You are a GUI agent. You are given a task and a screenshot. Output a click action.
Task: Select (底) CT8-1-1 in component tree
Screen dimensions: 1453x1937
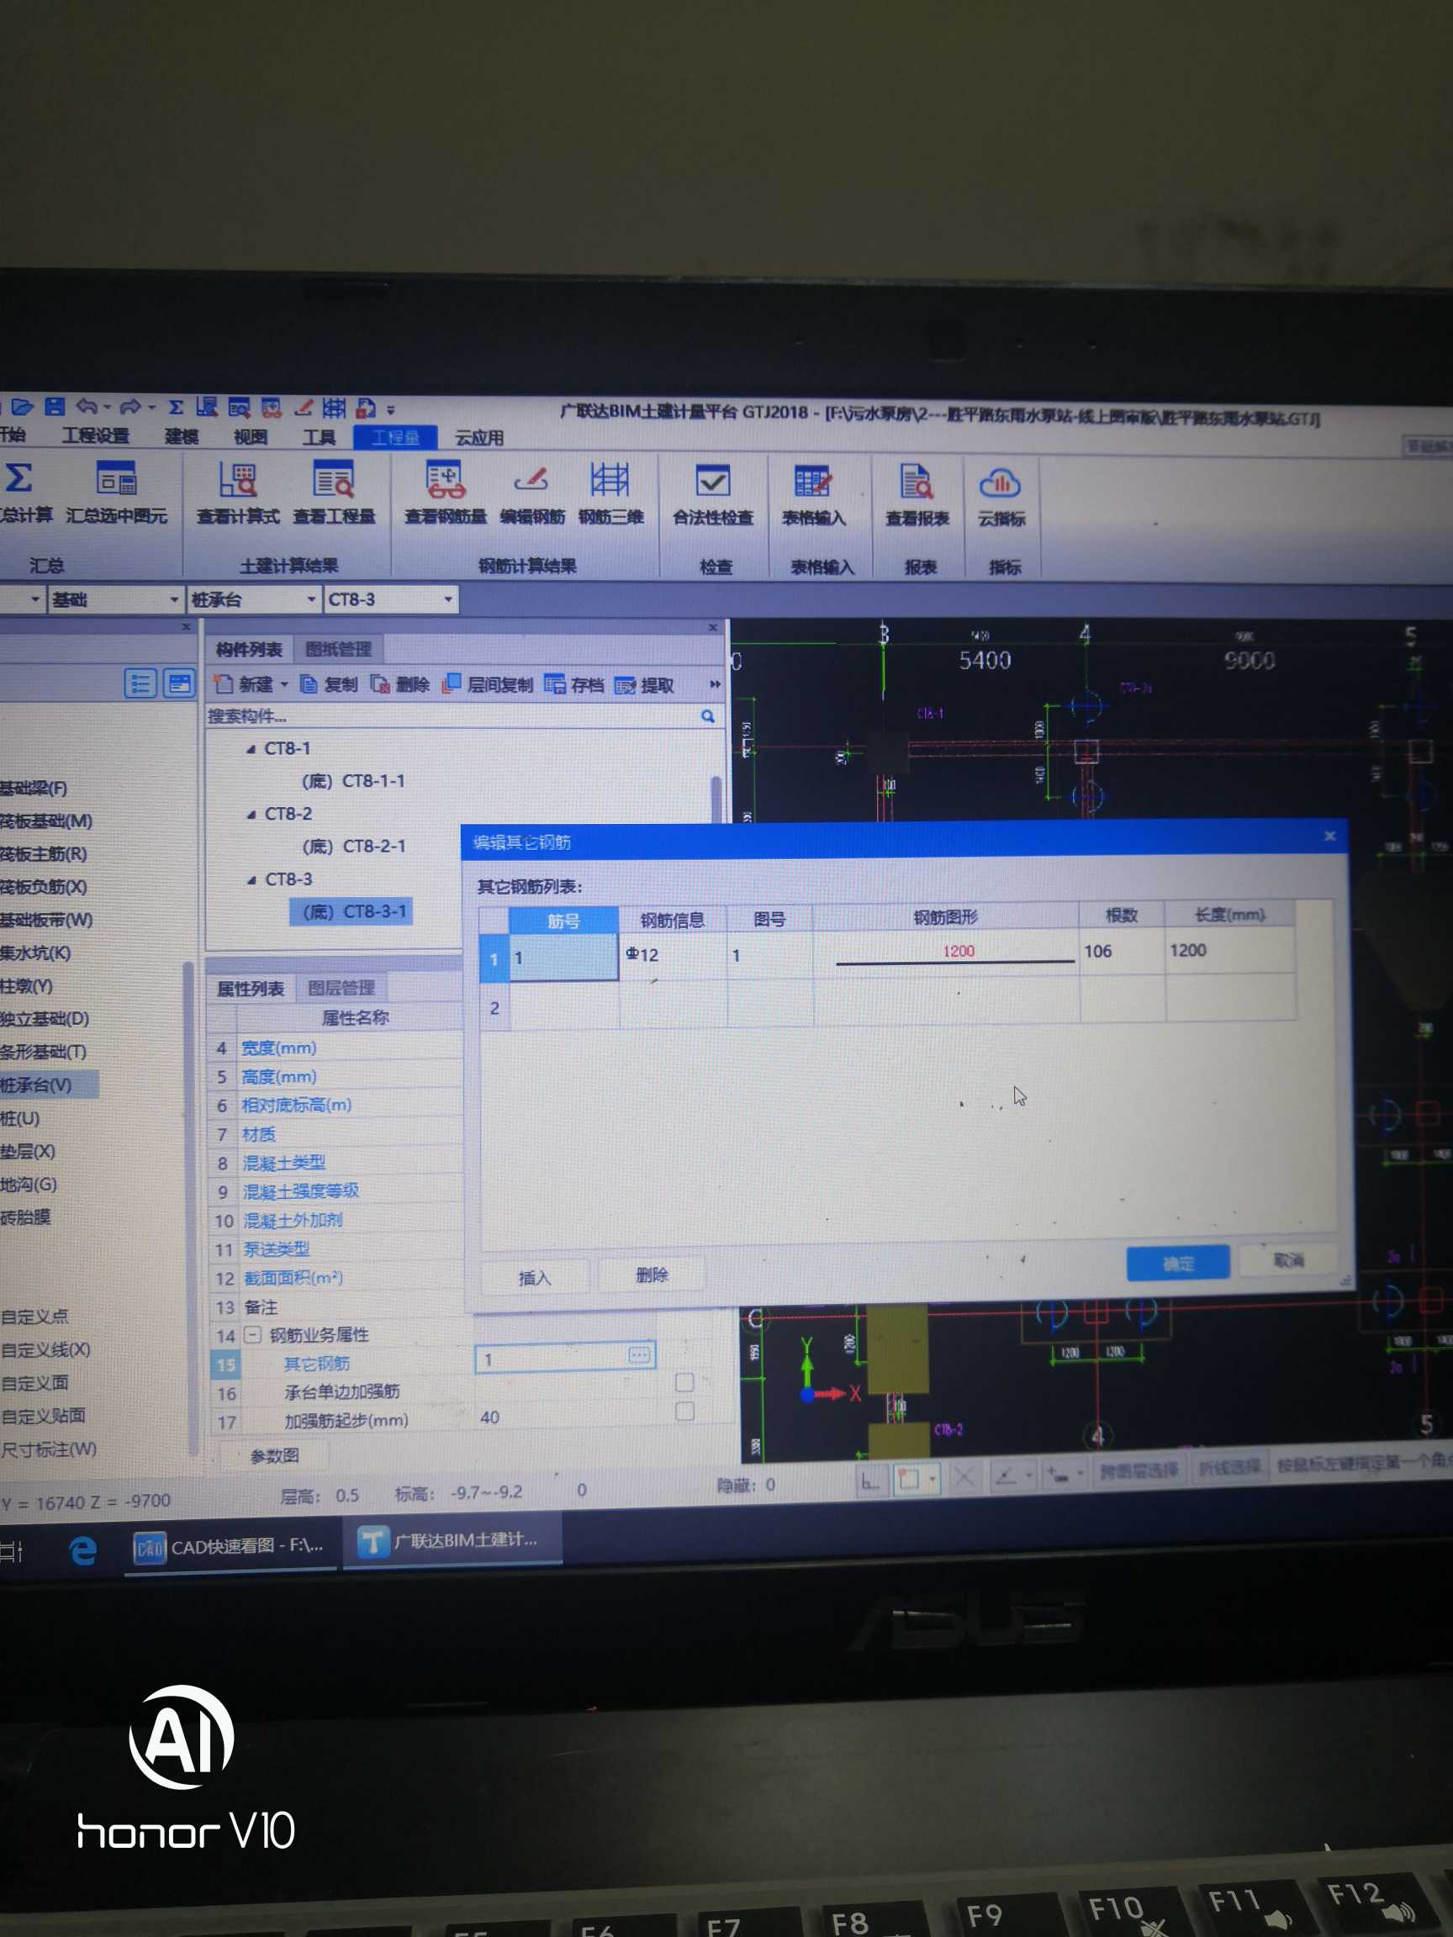pos(353,781)
